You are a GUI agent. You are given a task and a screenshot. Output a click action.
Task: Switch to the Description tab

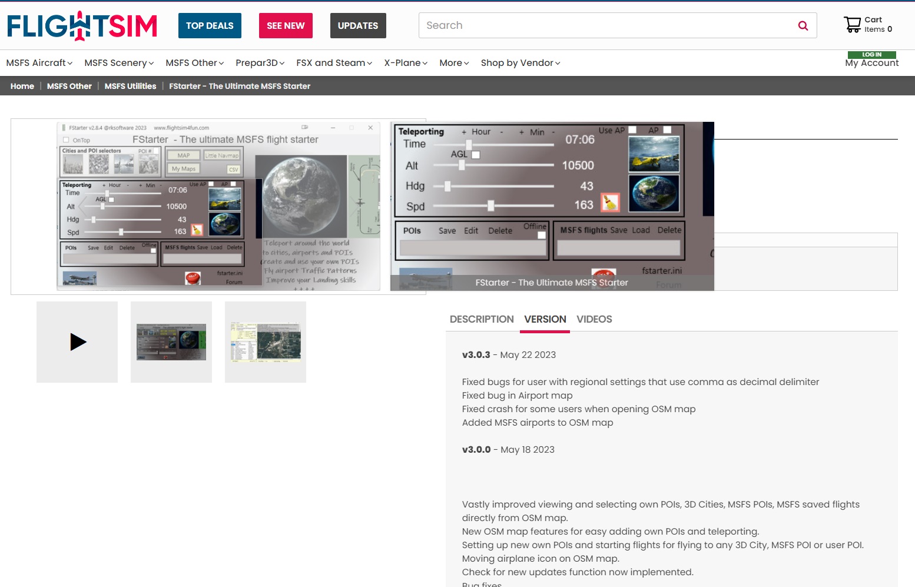click(481, 319)
